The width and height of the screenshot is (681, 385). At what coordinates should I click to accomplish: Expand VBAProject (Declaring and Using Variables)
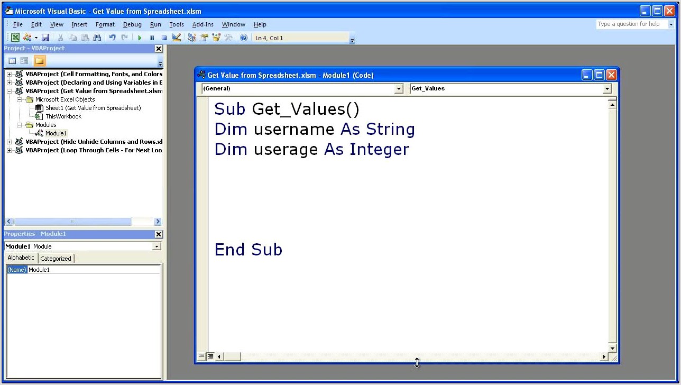pos(9,82)
